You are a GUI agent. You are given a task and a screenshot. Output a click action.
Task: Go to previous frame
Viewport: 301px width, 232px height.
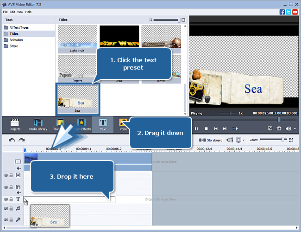click(x=216, y=129)
